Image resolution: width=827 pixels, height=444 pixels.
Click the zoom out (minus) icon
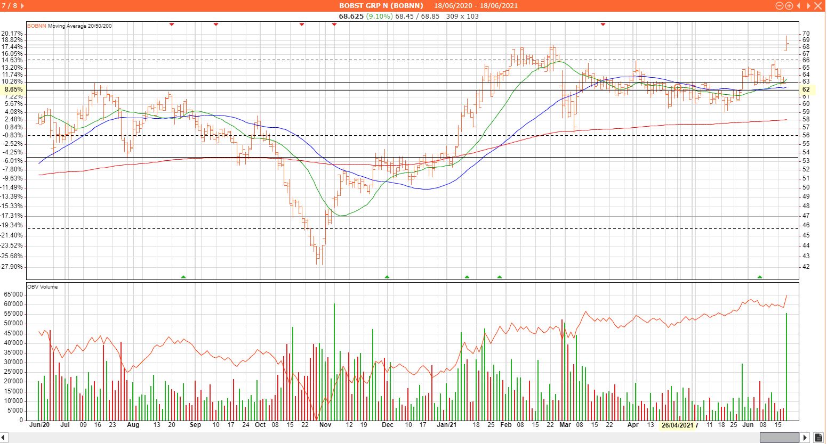780,6
